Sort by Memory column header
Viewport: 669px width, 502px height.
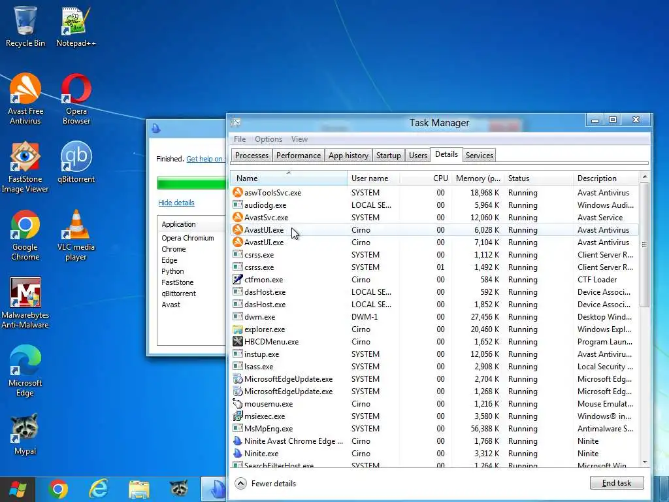(x=478, y=178)
